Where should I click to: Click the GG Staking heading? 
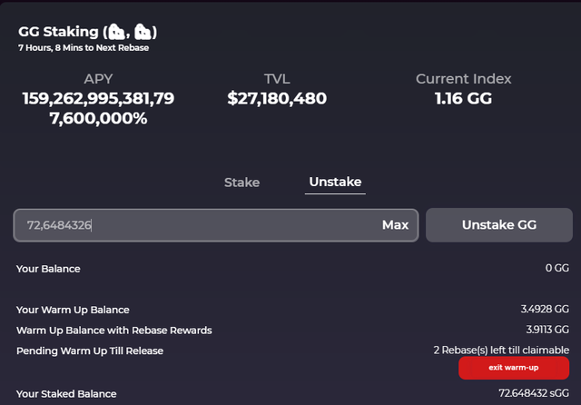(x=88, y=32)
